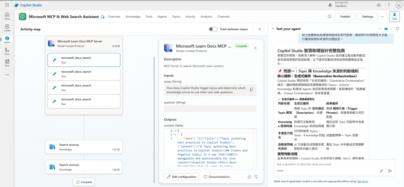
Task: Go to the Analytics tab
Action: tap(206, 16)
